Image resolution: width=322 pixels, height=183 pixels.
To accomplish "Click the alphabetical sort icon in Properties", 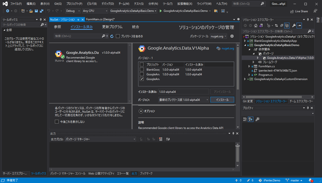I will pyautogui.click(x=250, y=119).
